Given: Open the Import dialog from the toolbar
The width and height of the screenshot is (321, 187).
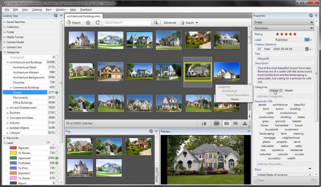Looking at the screenshot, I should 73,22.
